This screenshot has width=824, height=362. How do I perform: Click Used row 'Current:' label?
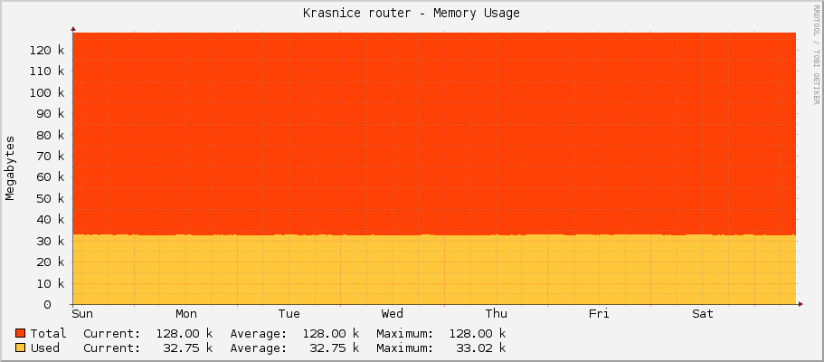point(112,348)
